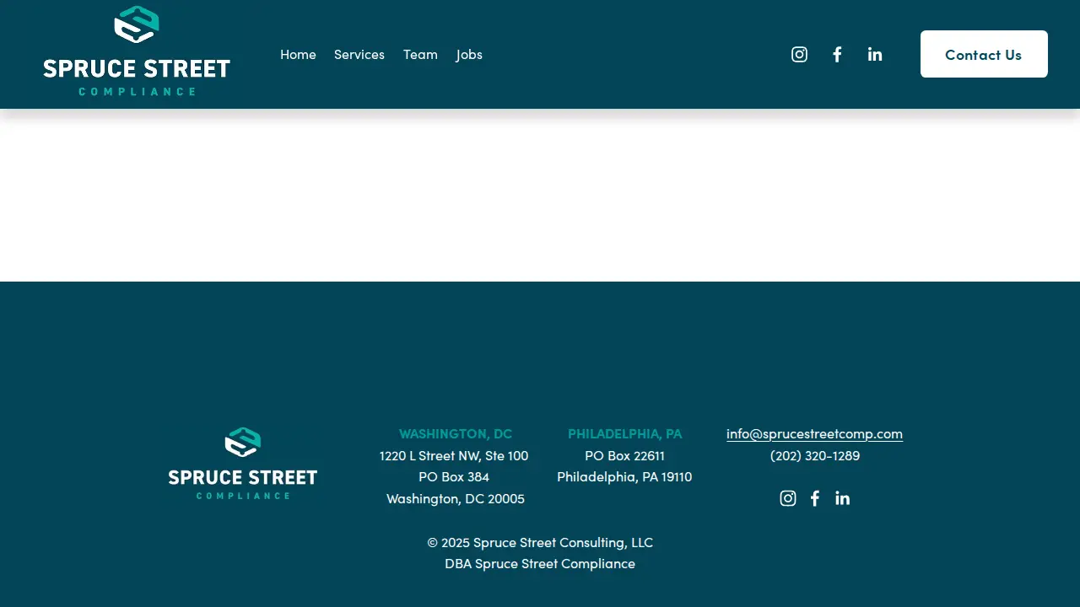1080x607 pixels.
Task: Open the Services menu item
Action: (x=359, y=55)
